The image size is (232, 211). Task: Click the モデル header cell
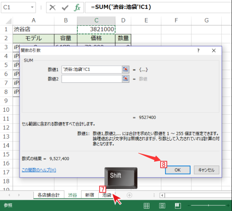coord(33,38)
